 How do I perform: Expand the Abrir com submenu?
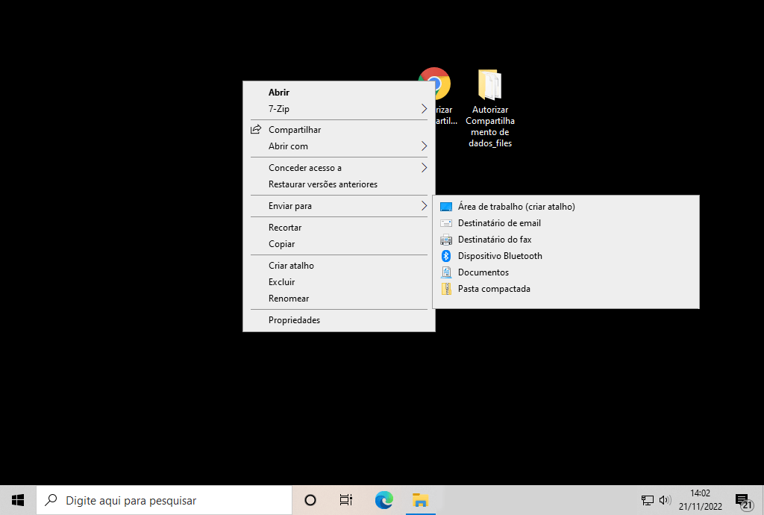(x=339, y=146)
